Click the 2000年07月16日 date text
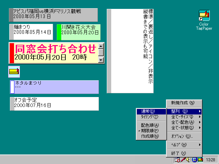 [x=33, y=105]
